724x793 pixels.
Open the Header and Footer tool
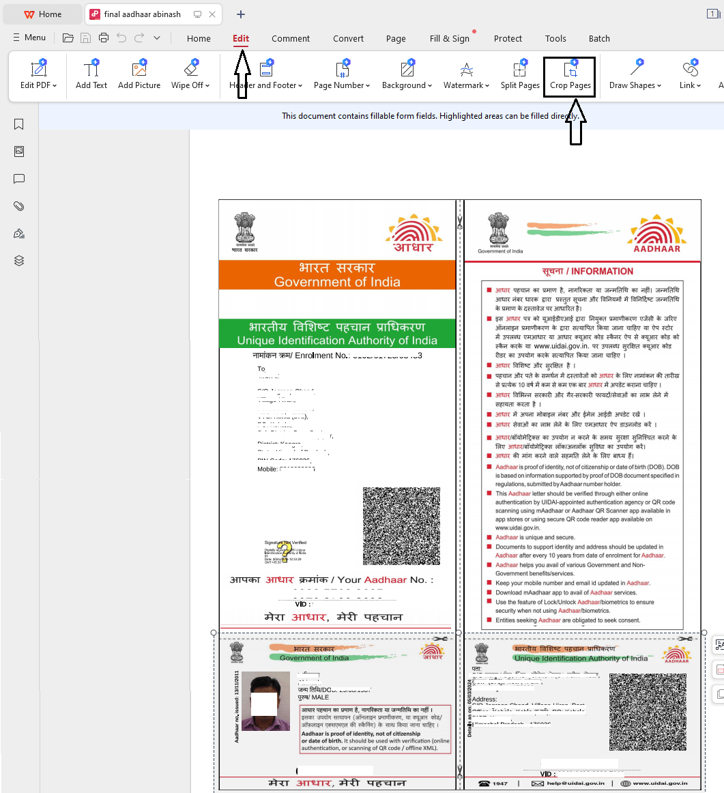point(266,75)
